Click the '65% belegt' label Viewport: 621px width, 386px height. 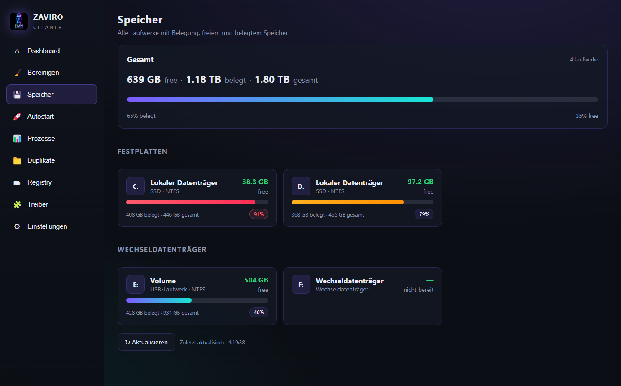click(x=141, y=116)
